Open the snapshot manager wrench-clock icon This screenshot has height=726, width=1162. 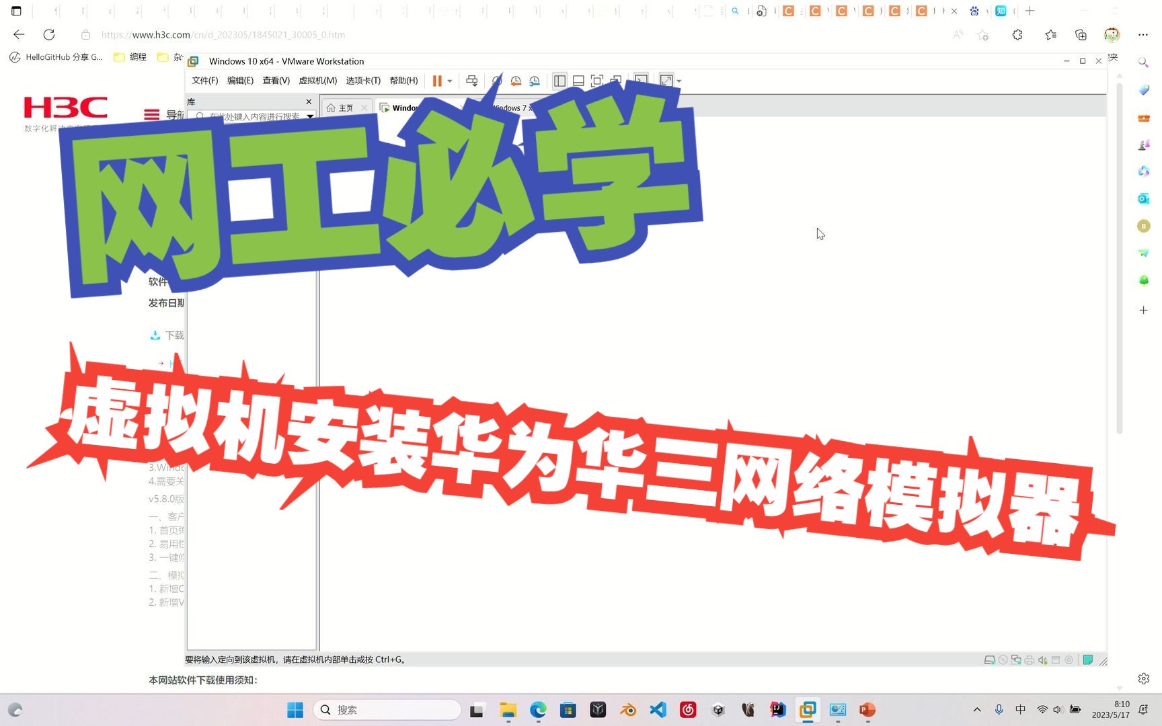(x=535, y=81)
